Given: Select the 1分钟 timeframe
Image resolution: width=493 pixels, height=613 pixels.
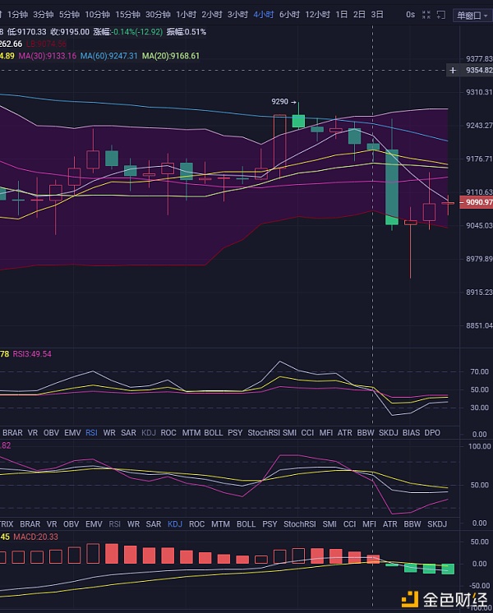Looking at the screenshot, I should click(x=17, y=15).
